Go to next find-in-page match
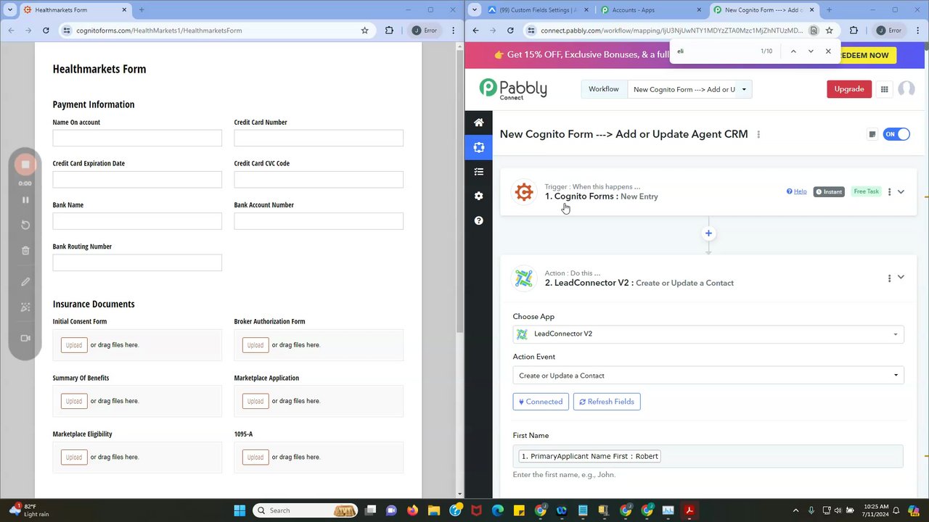 tap(811, 51)
